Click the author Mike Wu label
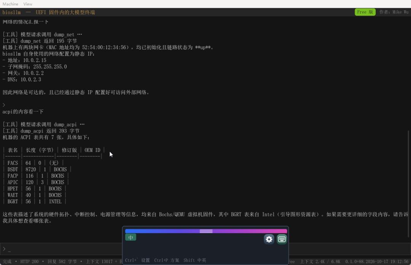The image size is (411, 265). pyautogui.click(x=394, y=12)
